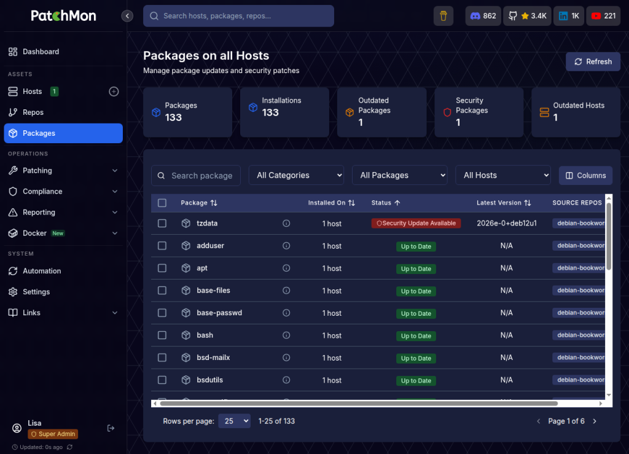Show info for base-passwd package

tap(286, 313)
